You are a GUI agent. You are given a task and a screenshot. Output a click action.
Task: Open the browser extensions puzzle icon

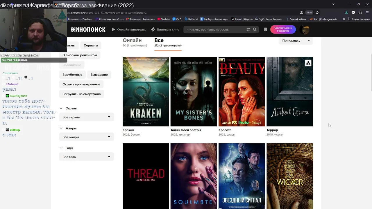point(360,12)
